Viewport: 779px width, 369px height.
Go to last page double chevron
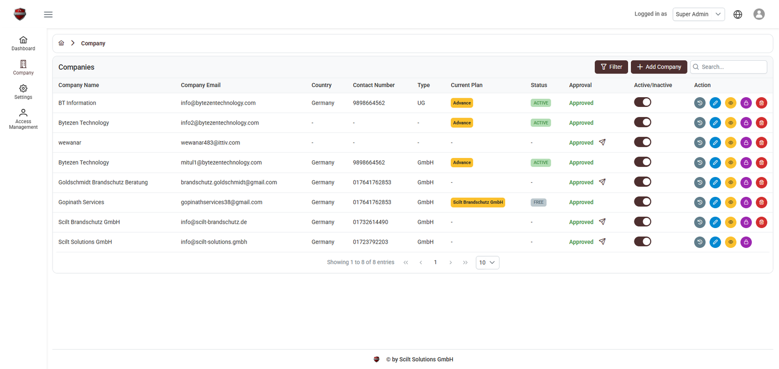[x=465, y=263]
